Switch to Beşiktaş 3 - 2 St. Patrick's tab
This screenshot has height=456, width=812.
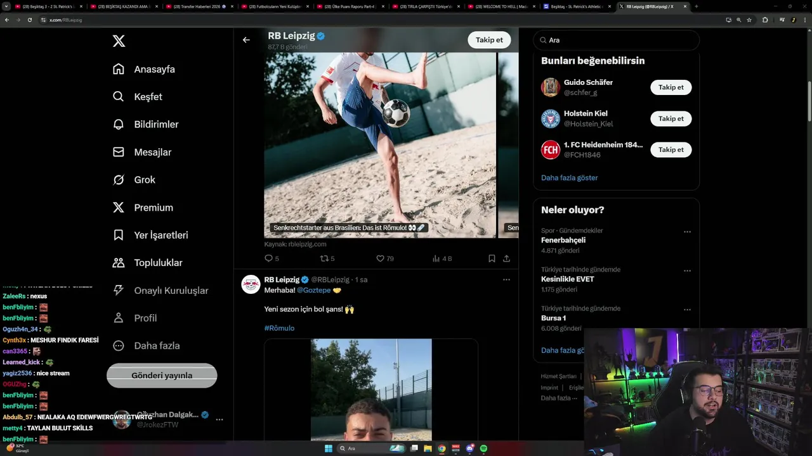[48, 6]
